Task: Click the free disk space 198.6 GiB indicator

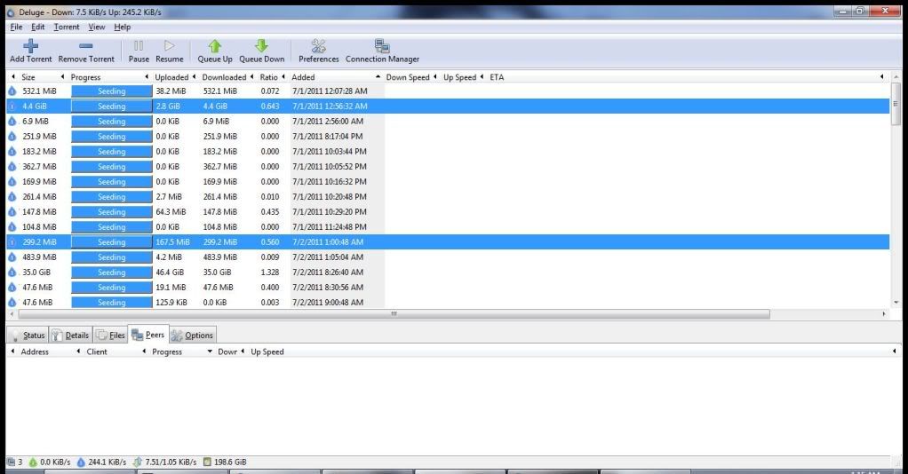Action: tap(225, 462)
